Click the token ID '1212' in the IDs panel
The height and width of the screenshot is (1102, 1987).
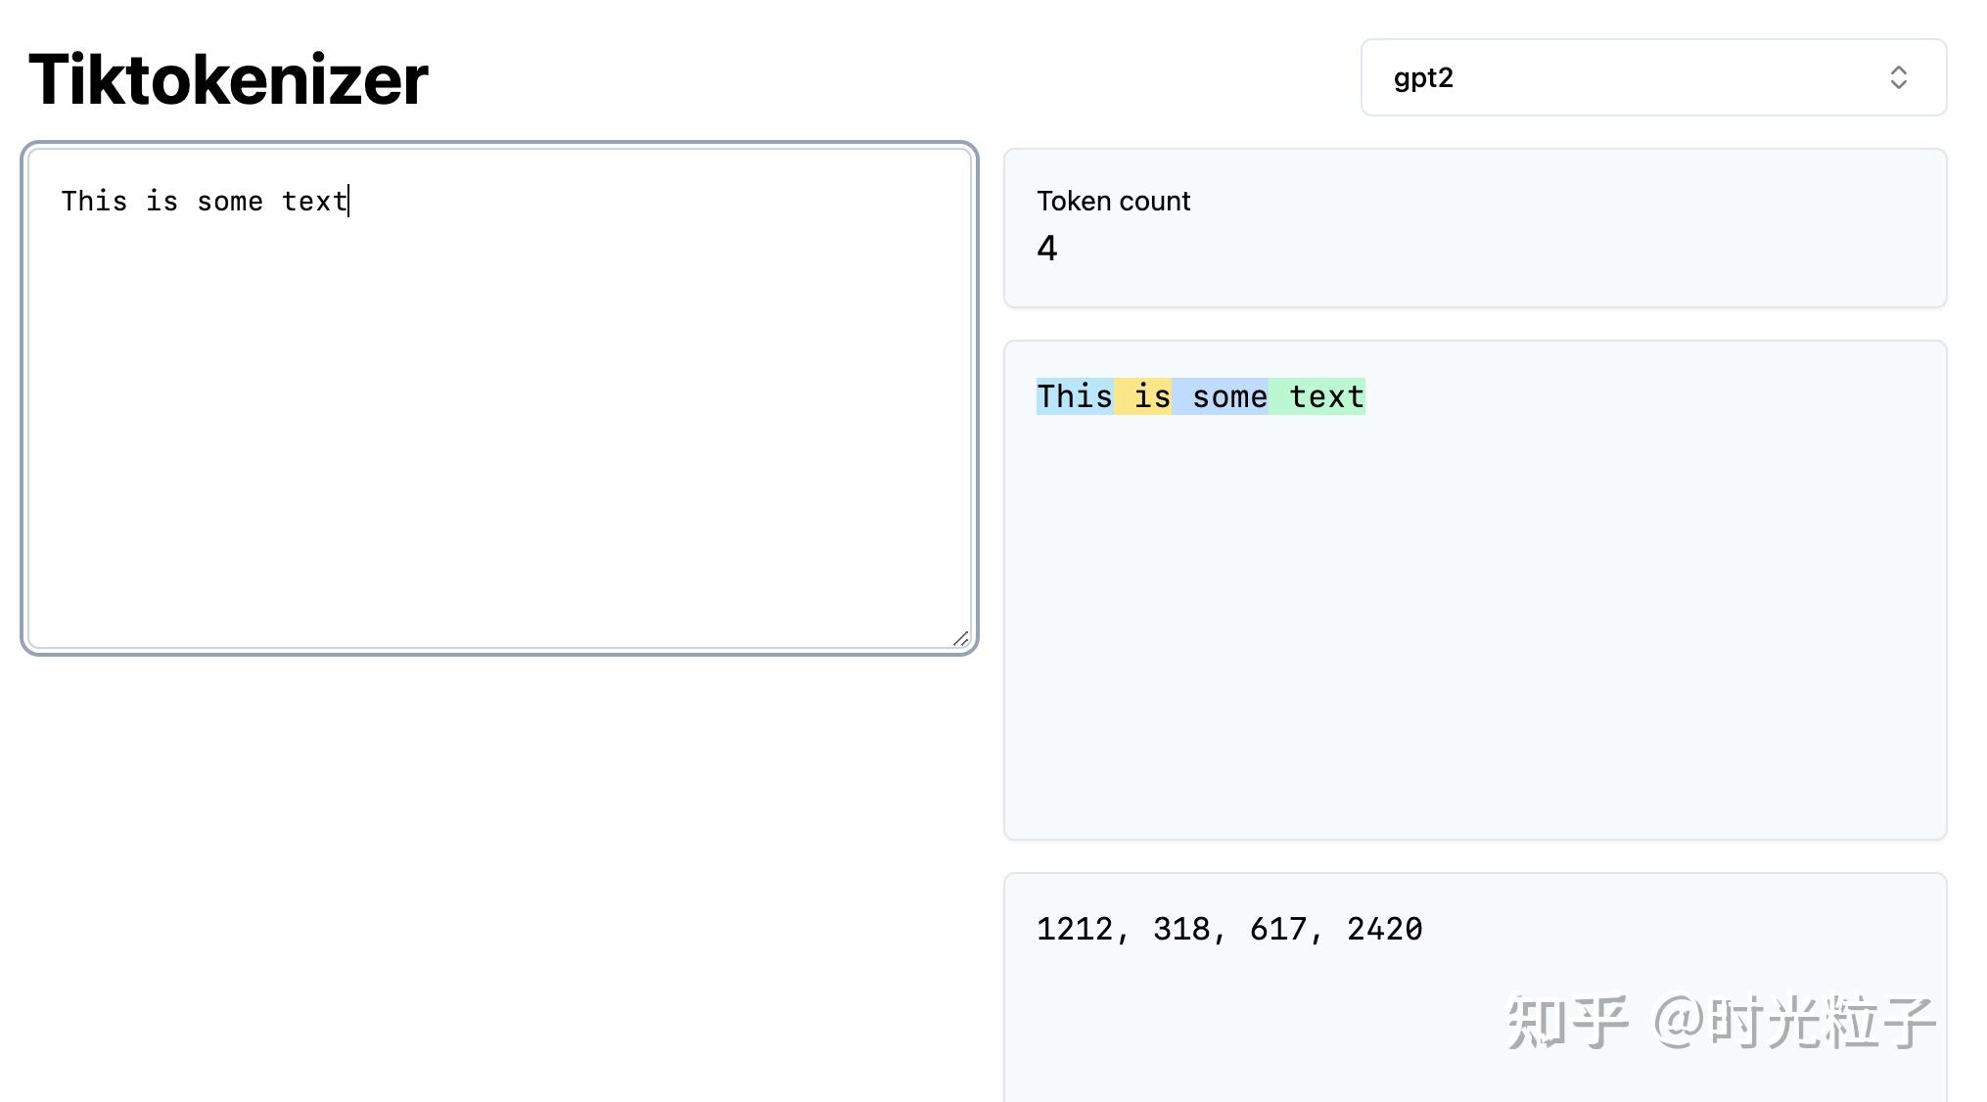(1076, 929)
